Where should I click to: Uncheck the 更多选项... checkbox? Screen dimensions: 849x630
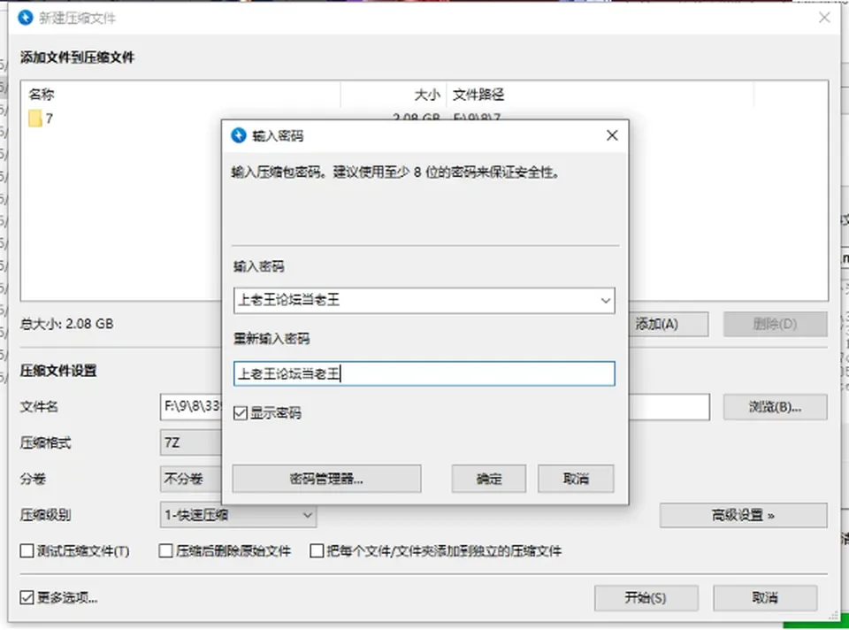[x=27, y=597]
